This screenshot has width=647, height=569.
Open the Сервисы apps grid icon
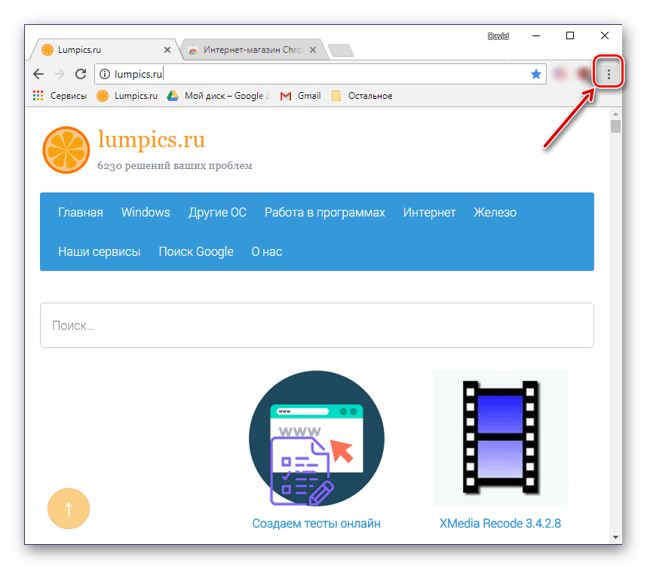pos(38,96)
